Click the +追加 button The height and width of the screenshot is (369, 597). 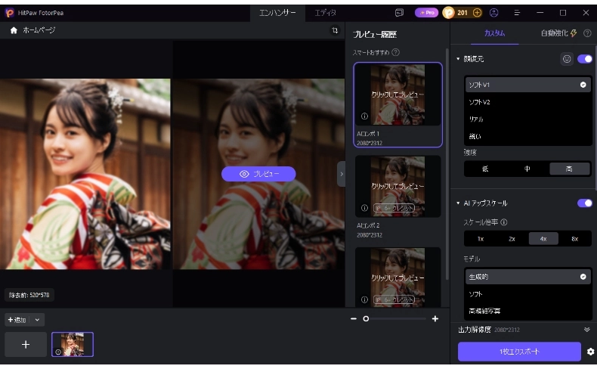pyautogui.click(x=17, y=320)
